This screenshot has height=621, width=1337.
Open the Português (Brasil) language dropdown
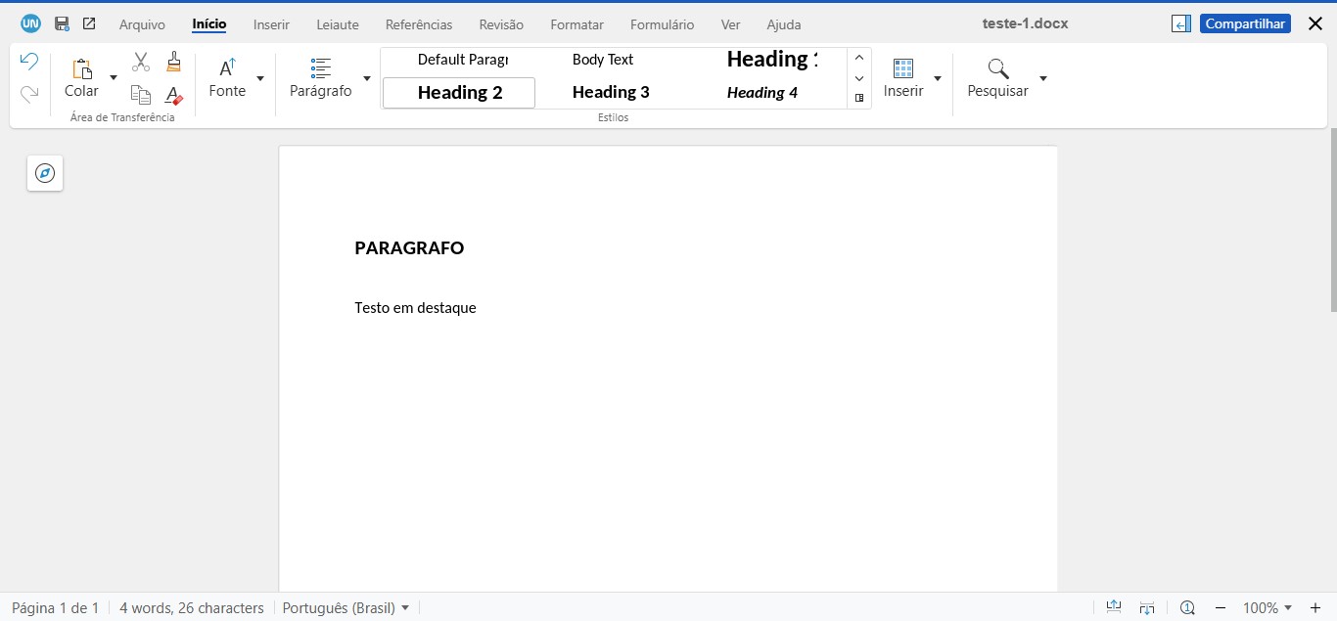click(x=345, y=607)
